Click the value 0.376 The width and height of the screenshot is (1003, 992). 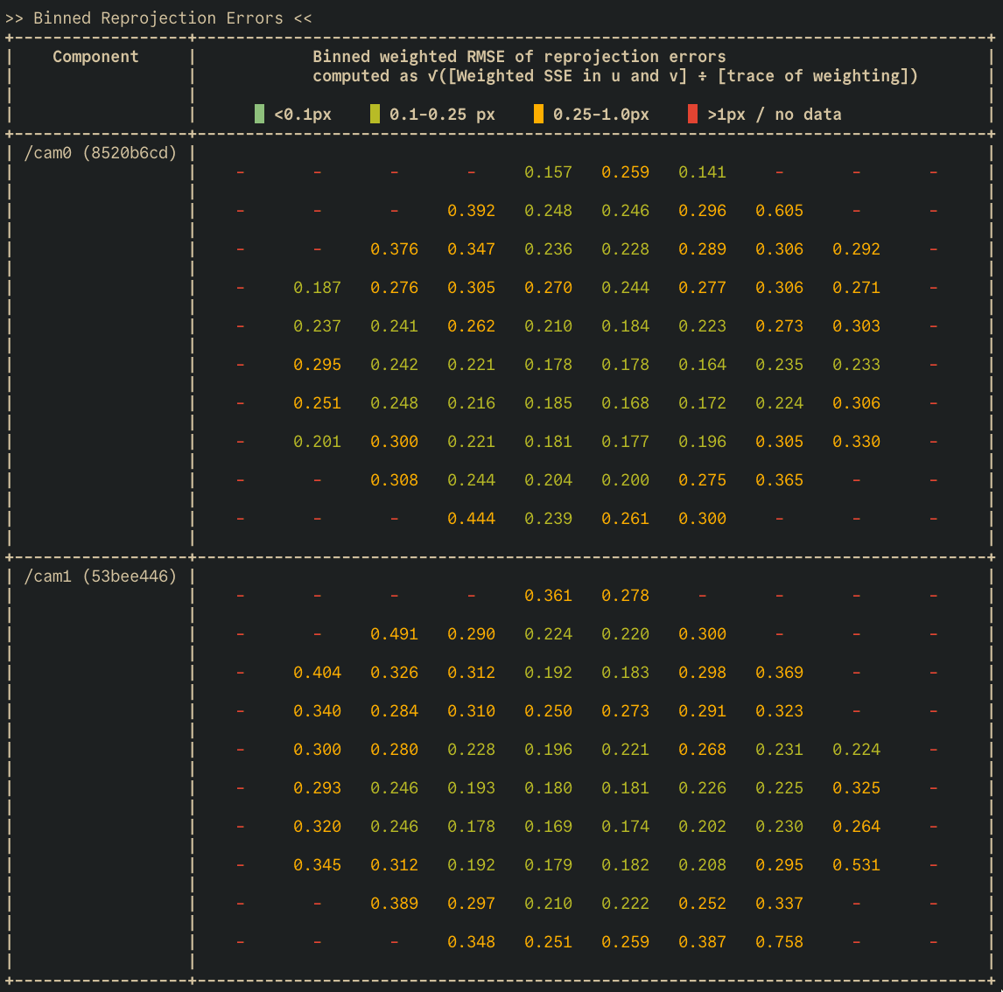(x=394, y=249)
